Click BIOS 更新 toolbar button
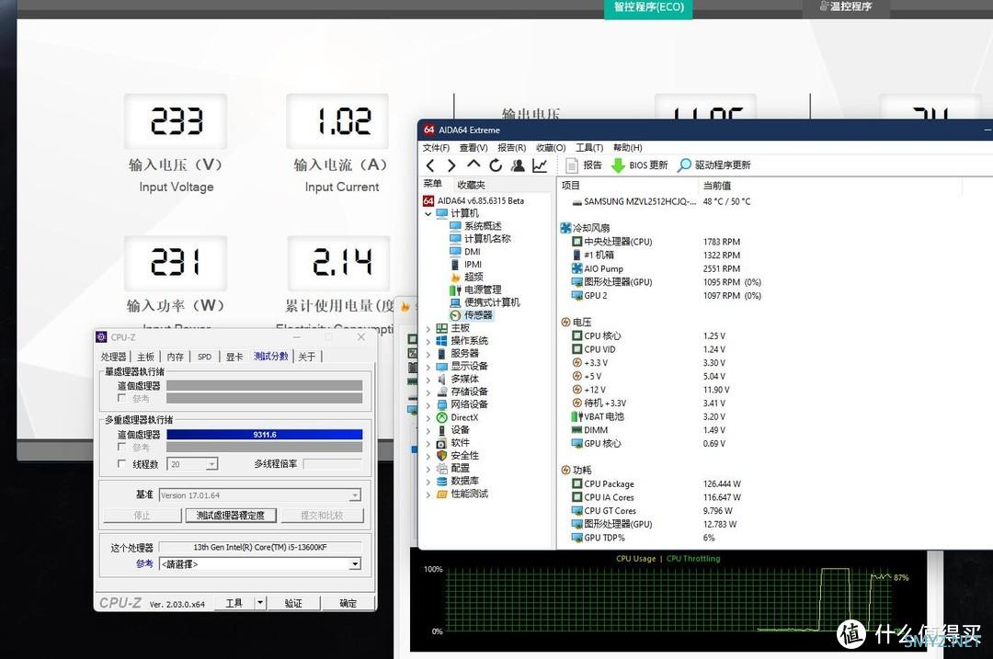Viewport: 993px width, 659px height. 639,165
